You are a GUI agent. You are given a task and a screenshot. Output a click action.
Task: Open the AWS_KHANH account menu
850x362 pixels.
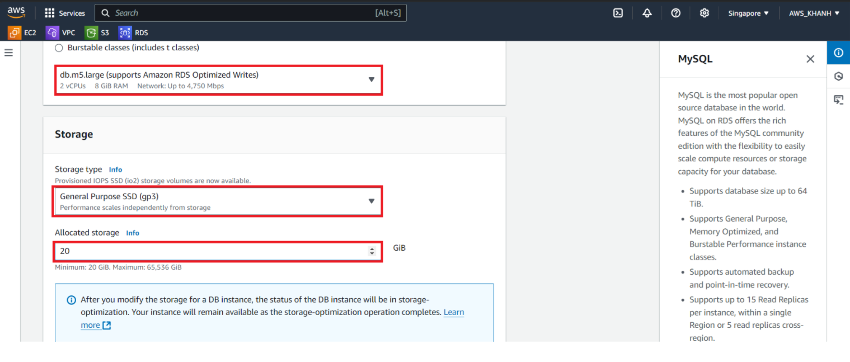(x=814, y=13)
